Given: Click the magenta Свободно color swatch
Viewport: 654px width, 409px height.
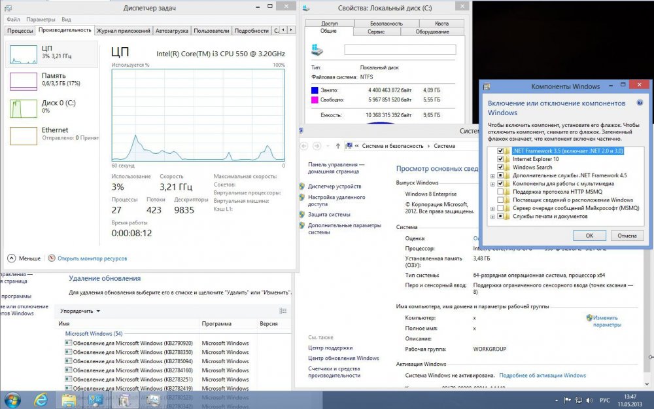Looking at the screenshot, I should 315,99.
